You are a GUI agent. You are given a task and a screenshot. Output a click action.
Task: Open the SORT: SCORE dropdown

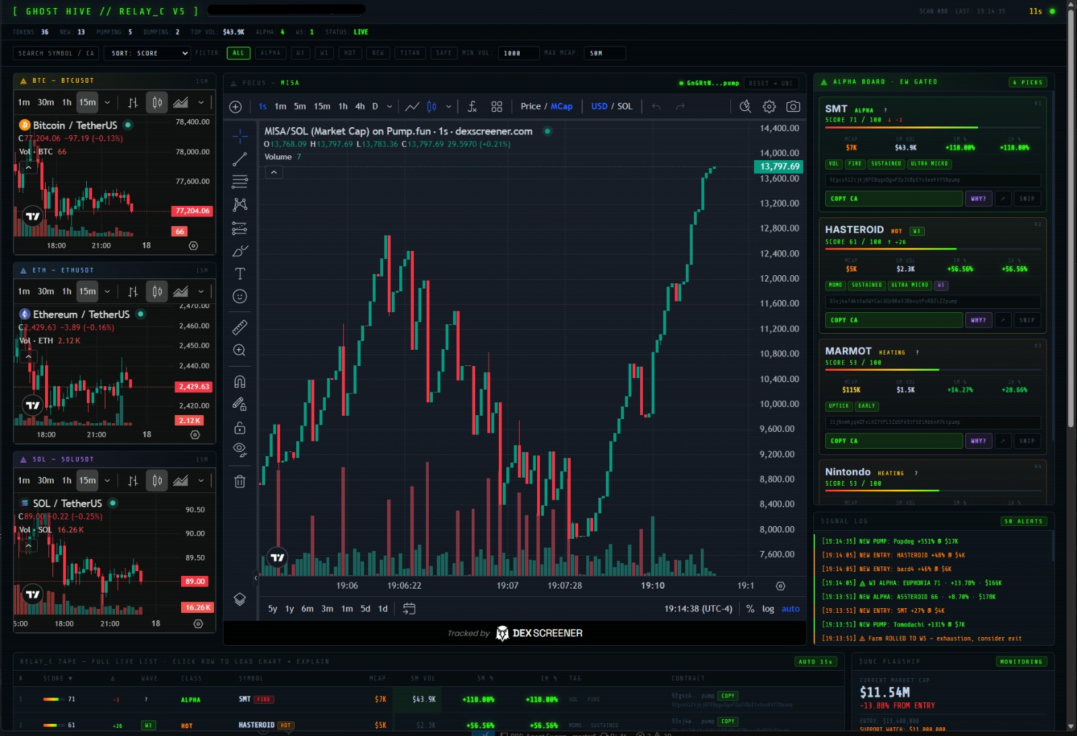147,53
